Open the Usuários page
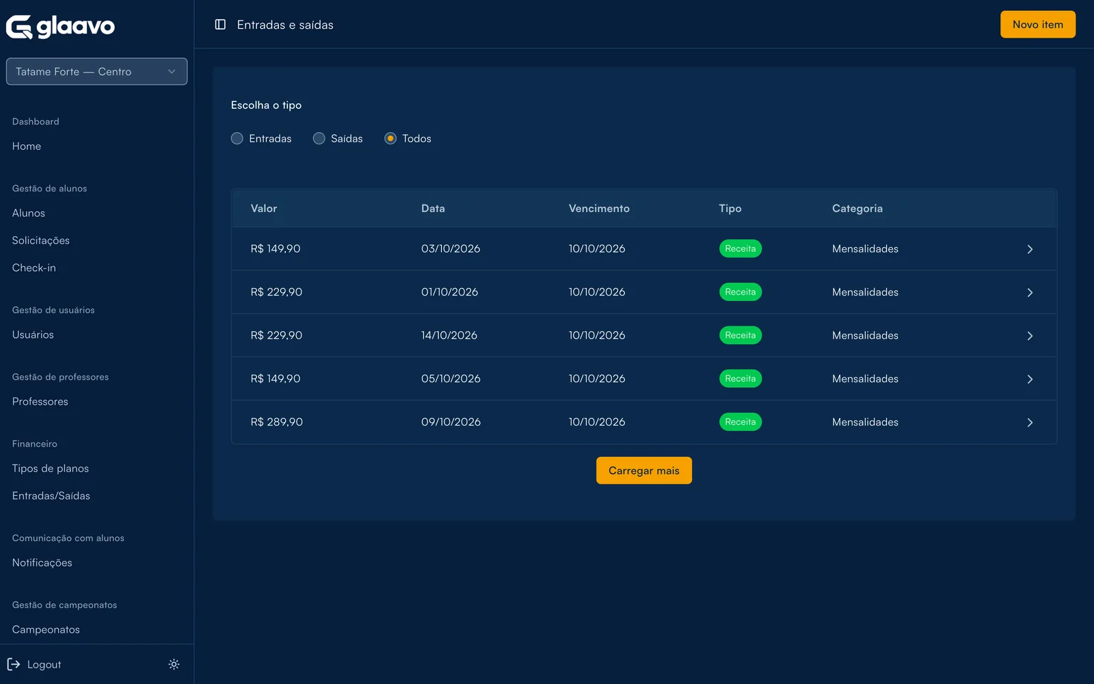 (x=33, y=335)
